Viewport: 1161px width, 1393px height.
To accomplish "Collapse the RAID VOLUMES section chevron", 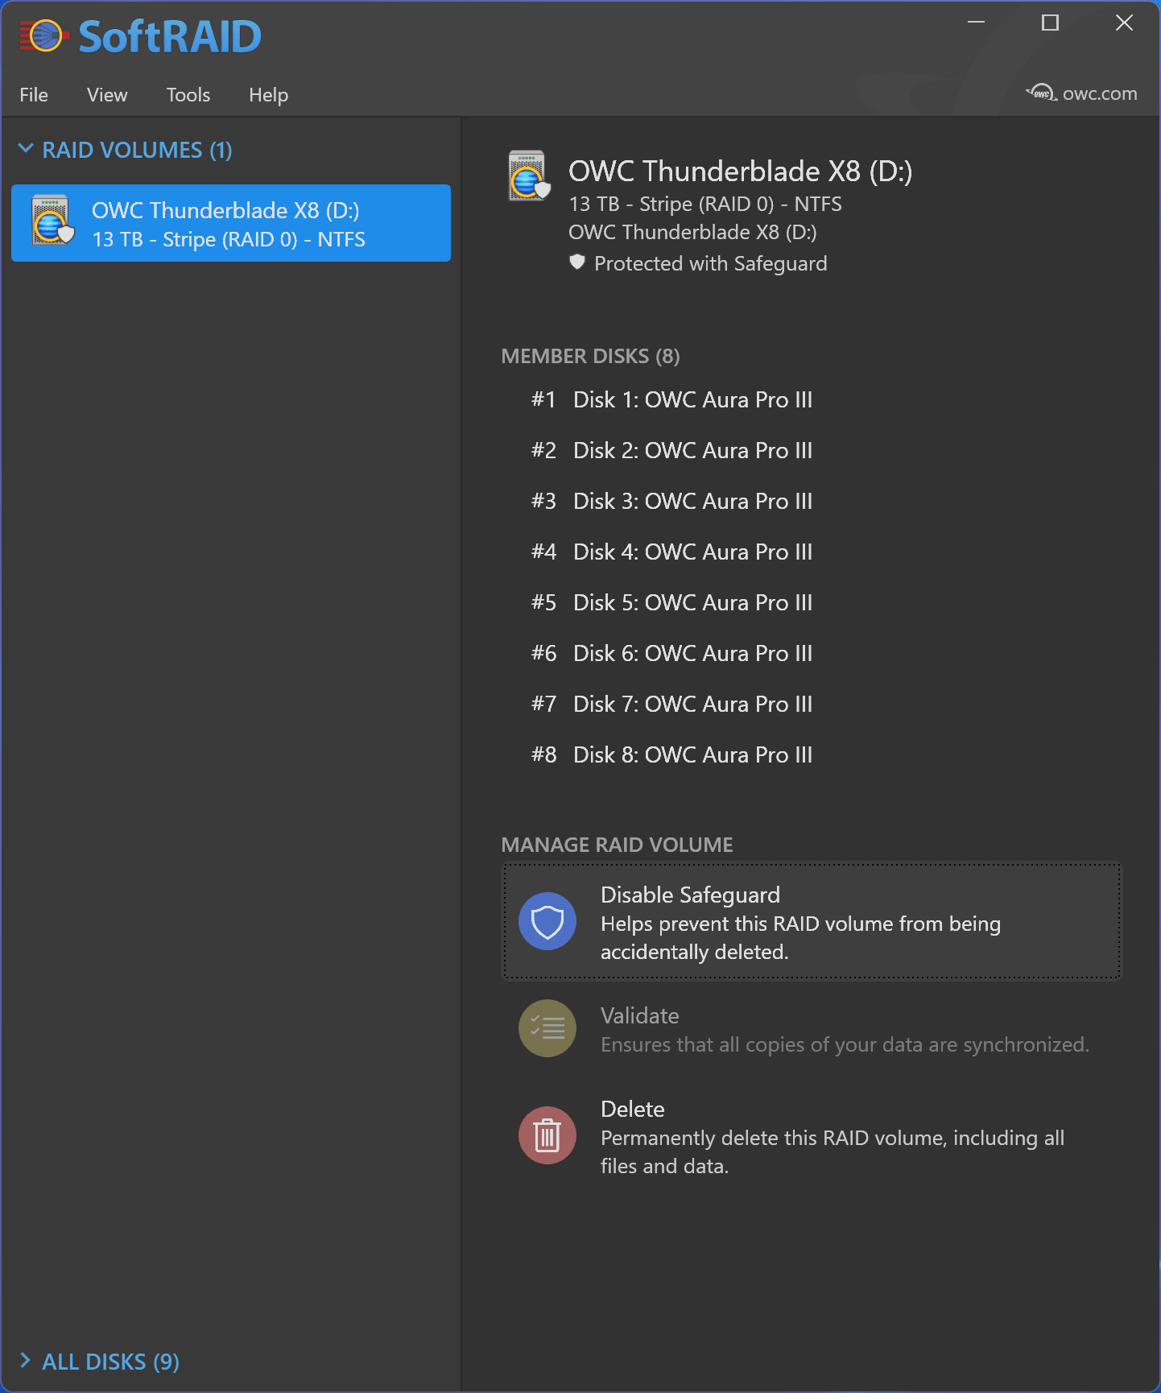I will pyautogui.click(x=26, y=149).
